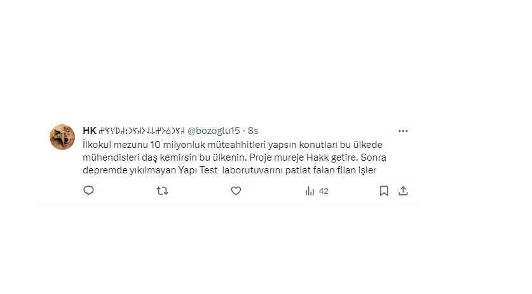
Task: Open the @bozoglu15 handle link
Action: 214,131
